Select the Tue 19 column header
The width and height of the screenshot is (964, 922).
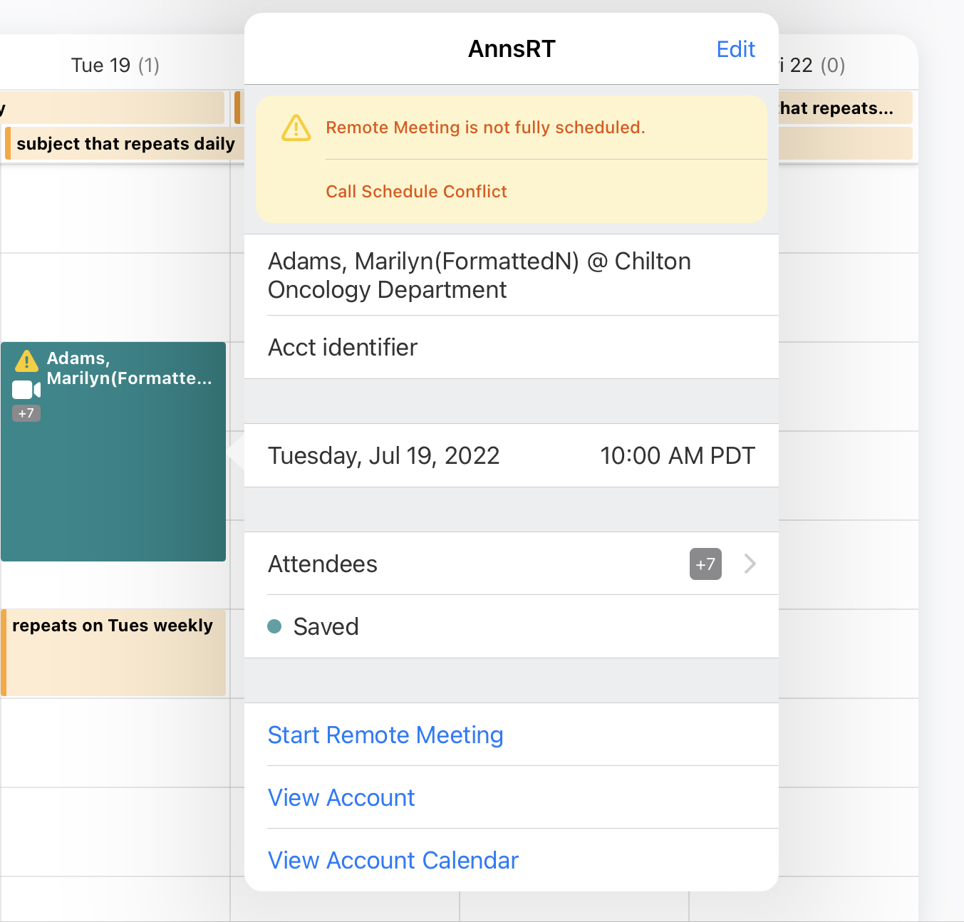pyautogui.click(x=115, y=66)
